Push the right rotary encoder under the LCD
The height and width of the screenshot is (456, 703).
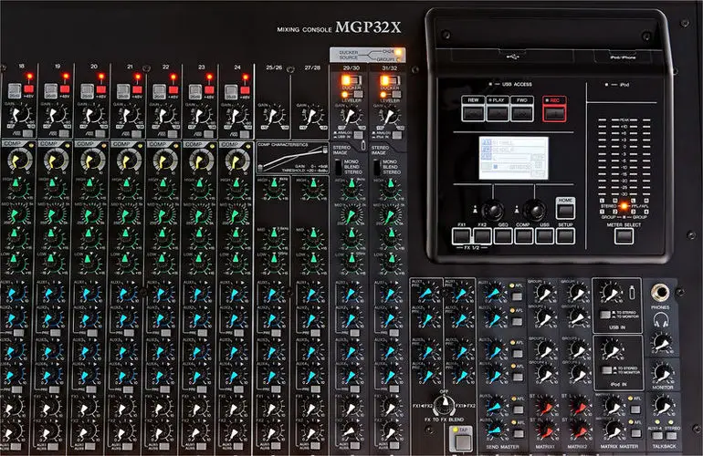534,210
